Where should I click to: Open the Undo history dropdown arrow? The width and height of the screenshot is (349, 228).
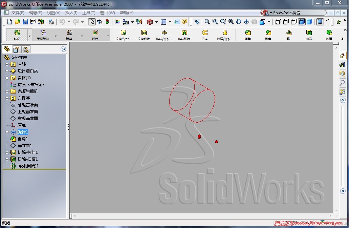(x=69, y=22)
